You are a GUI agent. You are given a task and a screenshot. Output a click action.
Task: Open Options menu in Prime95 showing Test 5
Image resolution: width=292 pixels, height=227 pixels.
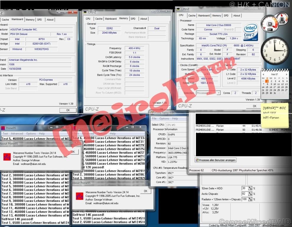point(31,134)
